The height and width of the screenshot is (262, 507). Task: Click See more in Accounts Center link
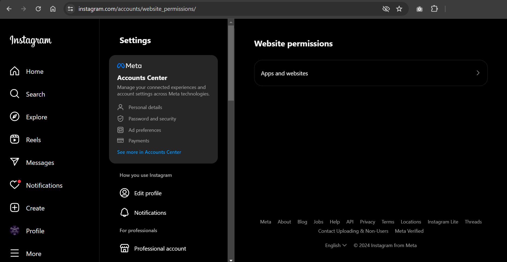tap(149, 152)
